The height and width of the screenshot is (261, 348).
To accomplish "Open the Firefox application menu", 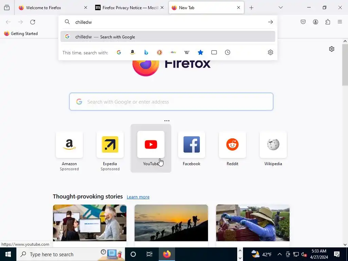I will pyautogui.click(x=340, y=22).
